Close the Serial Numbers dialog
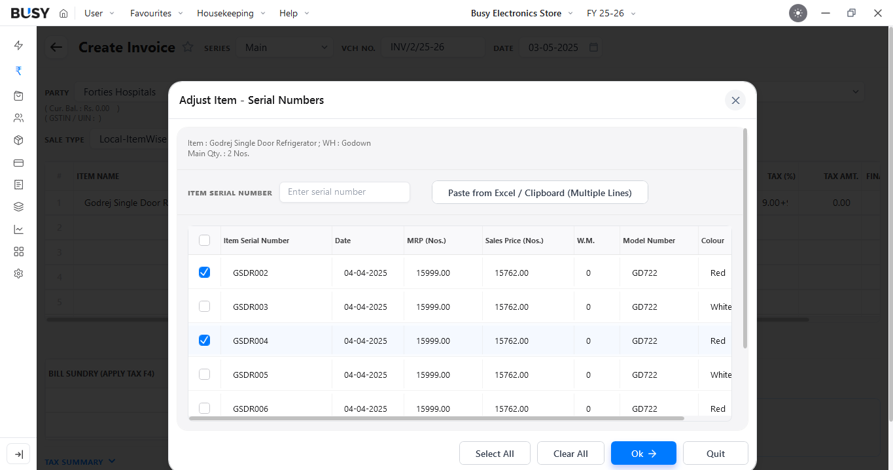This screenshot has height=470, width=893. pos(735,100)
